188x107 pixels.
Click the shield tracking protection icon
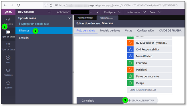coord(46,5)
